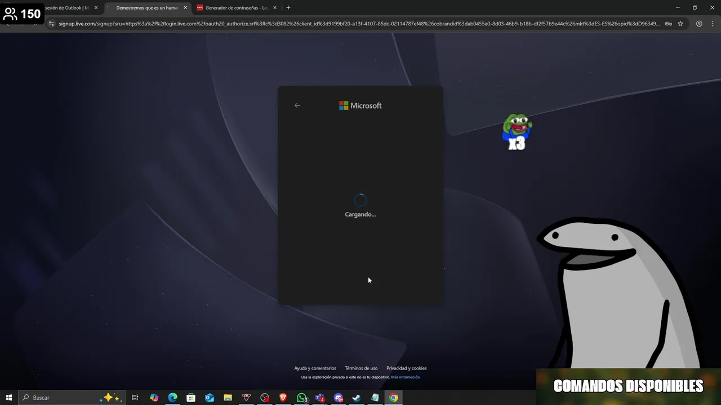Open Task View on the taskbar
721x405 pixels.
(135, 398)
